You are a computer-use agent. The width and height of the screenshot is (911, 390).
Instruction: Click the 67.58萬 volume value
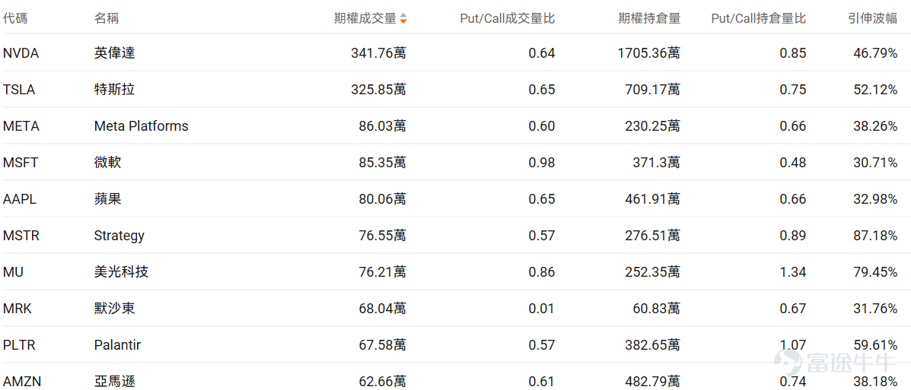tap(382, 345)
